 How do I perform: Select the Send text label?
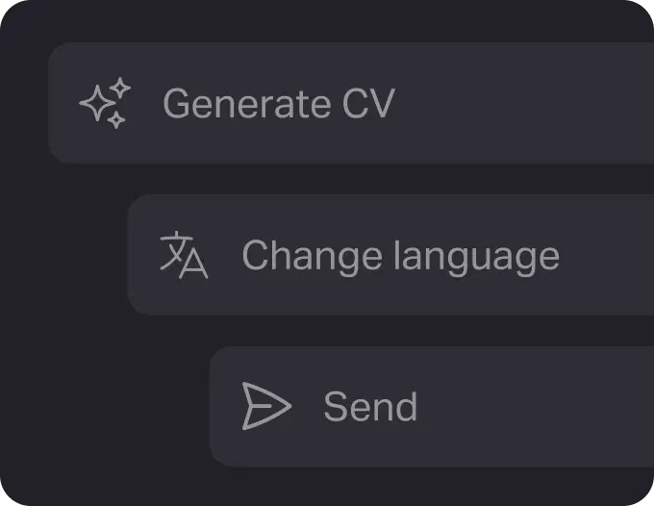(370, 407)
